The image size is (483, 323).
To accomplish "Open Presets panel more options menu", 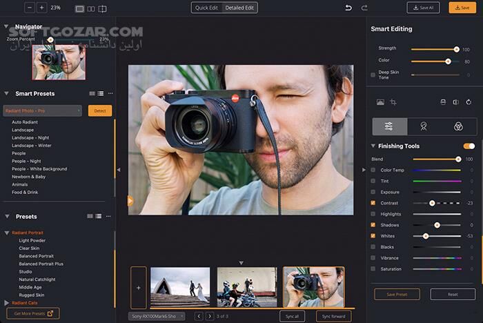I will (x=108, y=216).
